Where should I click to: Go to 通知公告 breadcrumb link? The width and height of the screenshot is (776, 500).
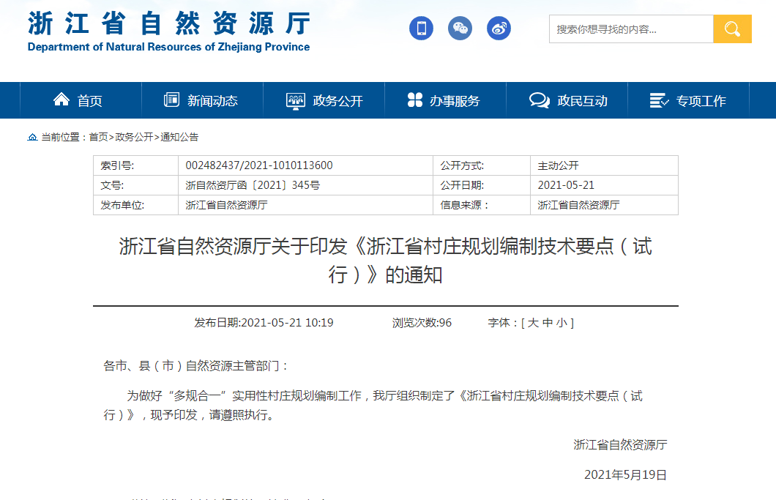[179, 137]
